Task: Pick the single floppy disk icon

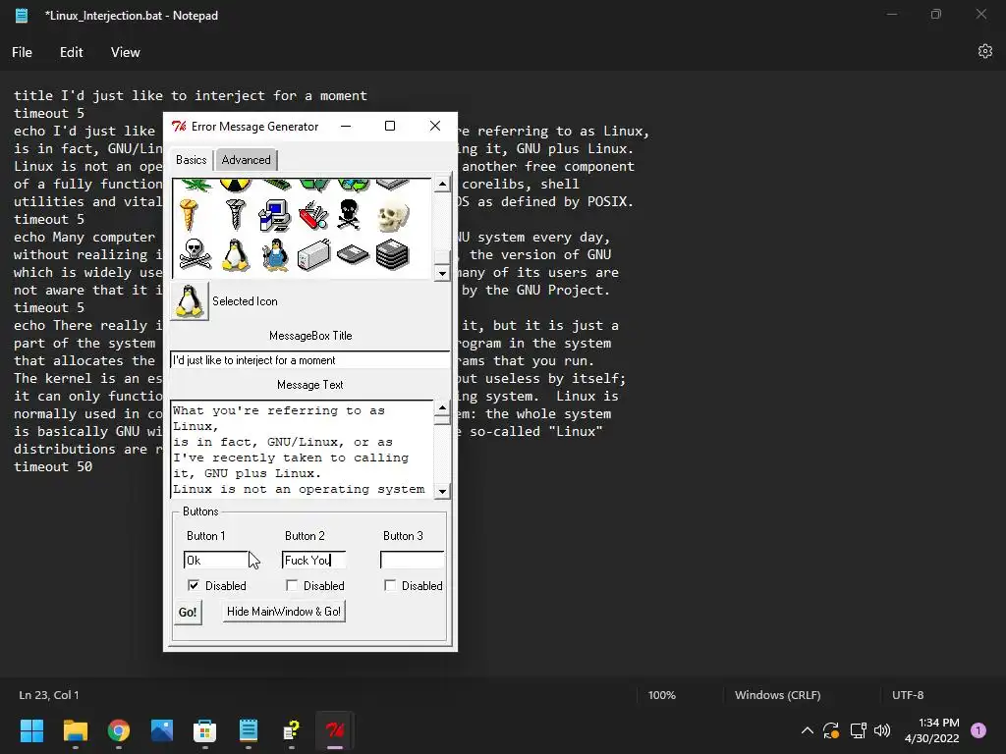Action: tap(353, 254)
